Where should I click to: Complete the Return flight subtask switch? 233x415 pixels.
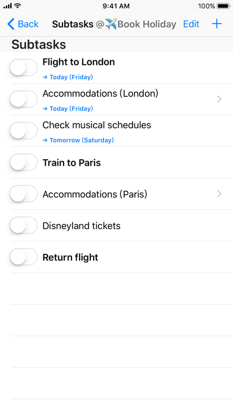24,257
